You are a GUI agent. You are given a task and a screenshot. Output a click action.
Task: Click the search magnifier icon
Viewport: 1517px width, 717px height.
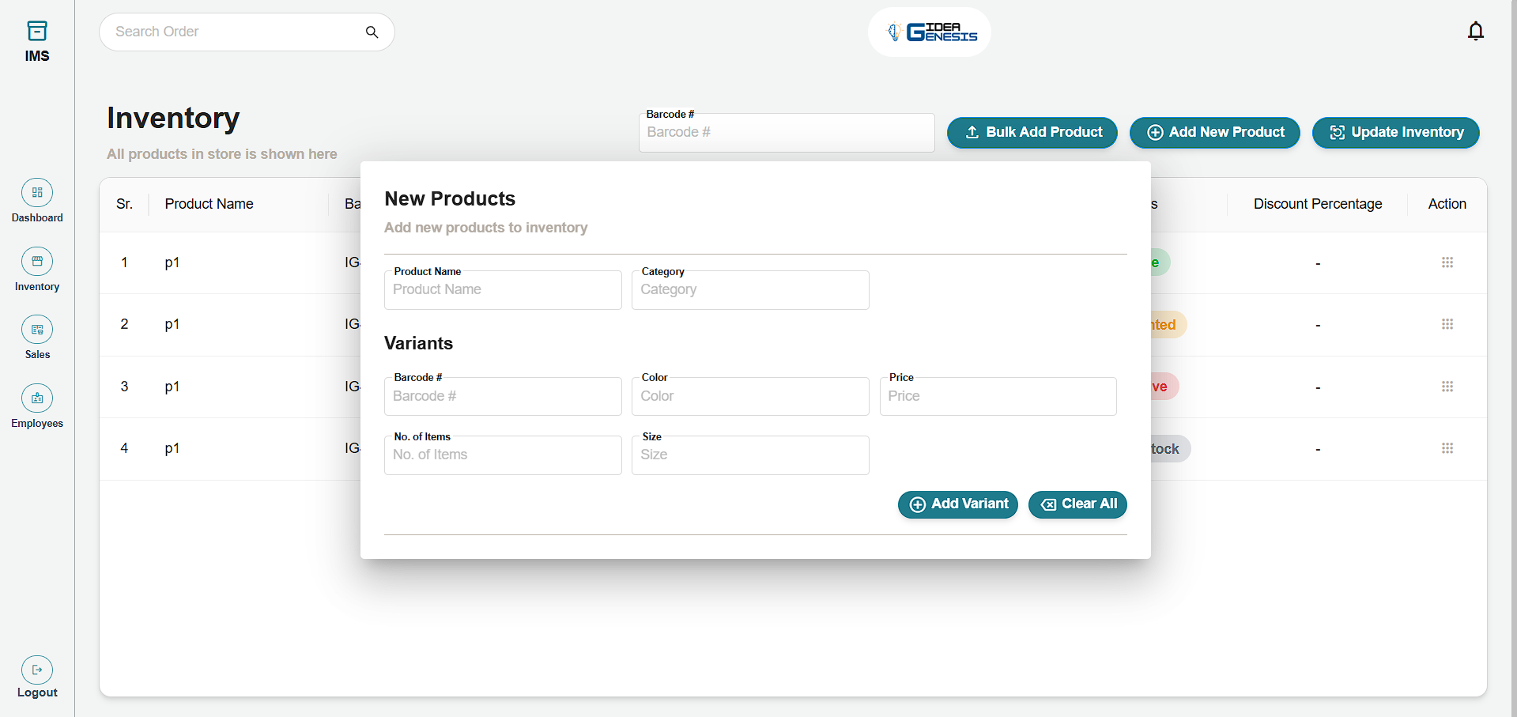[x=371, y=32]
